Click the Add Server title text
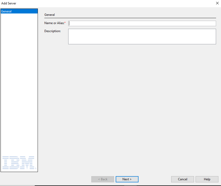Image resolution: width=221 pixels, height=186 pixels. pyautogui.click(x=9, y=3)
